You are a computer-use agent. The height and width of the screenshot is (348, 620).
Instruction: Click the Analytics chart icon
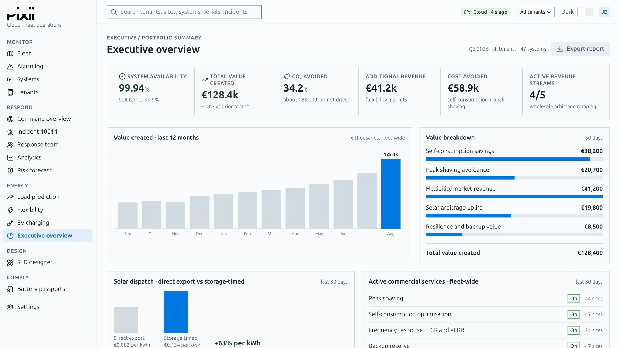(10, 158)
